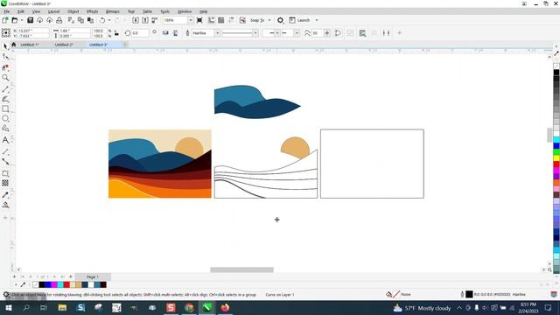The image size is (560, 315).
Task: Pick the Artistic Media tool
Action: [x=5, y=99]
